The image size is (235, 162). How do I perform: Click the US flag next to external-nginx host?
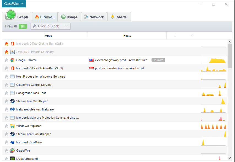pyautogui.click(x=91, y=60)
